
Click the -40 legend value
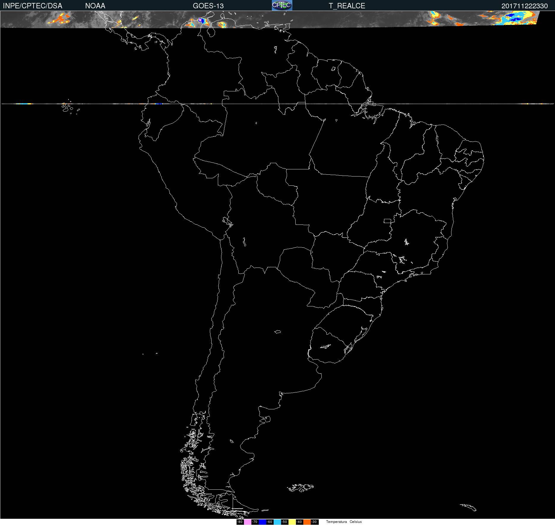tap(299, 522)
